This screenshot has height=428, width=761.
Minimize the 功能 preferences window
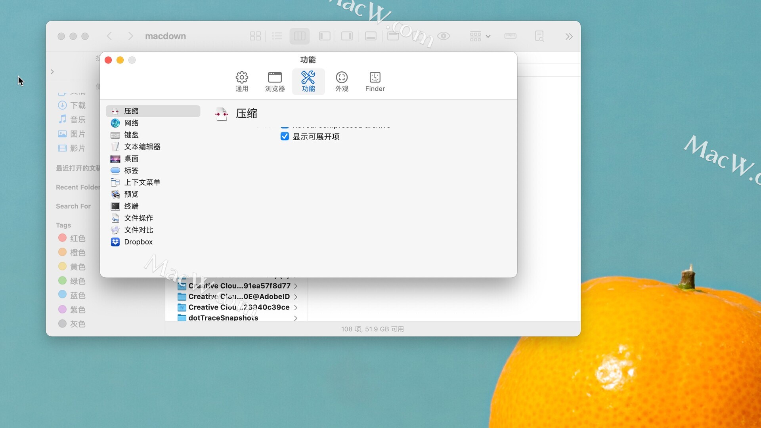120,60
